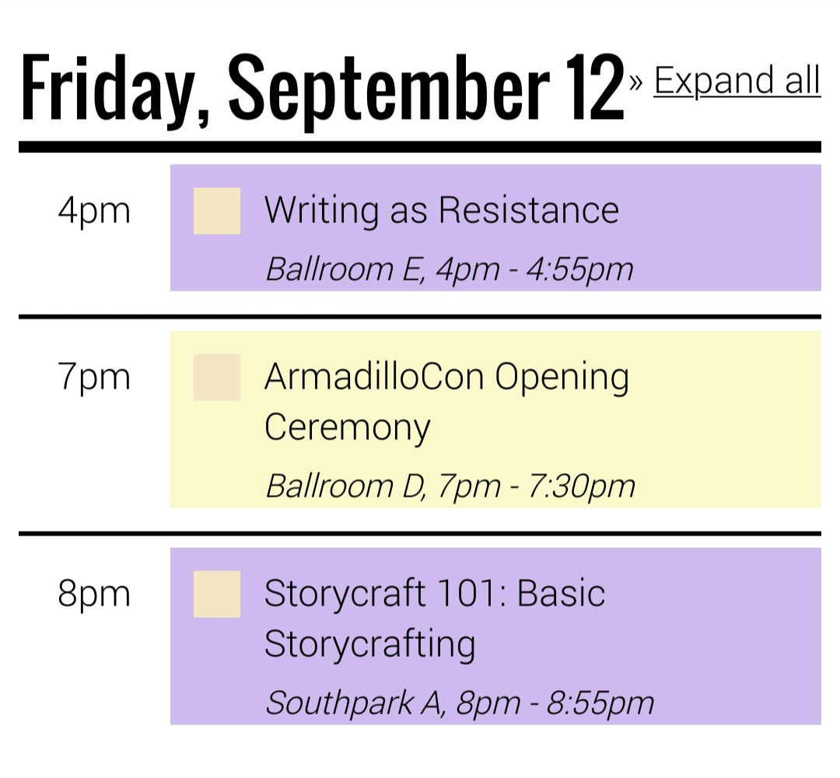Select the 8pm time slot label
The image size is (840, 778).
pyautogui.click(x=94, y=595)
